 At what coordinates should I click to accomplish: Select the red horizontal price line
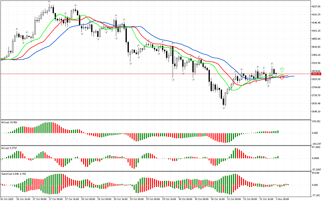152,74
